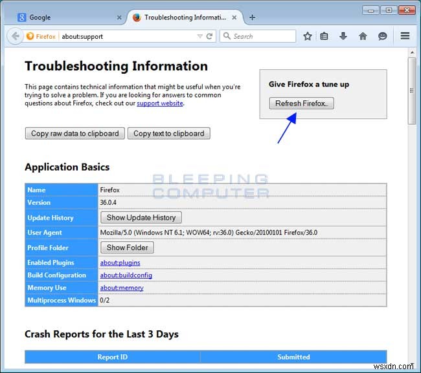Open the about:plugins link
Screen dimensions: 421x373
(x=120, y=262)
